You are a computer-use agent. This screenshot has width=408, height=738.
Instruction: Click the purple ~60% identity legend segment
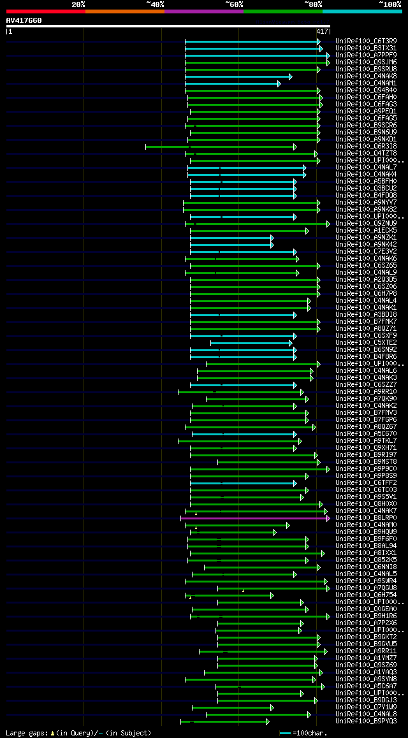204,11
